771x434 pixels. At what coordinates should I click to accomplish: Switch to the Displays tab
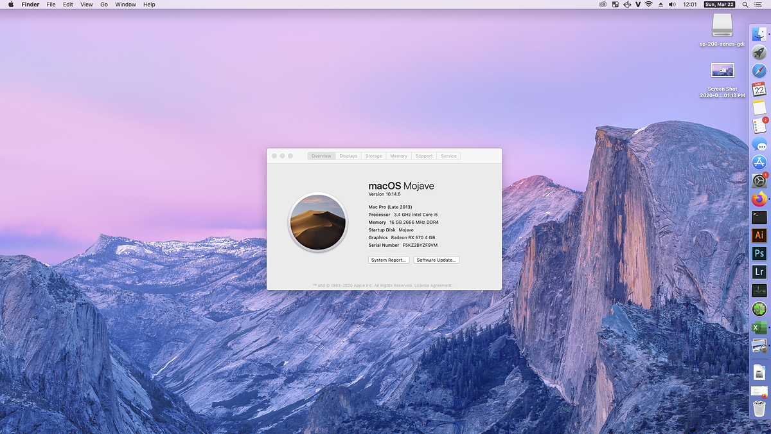(349, 156)
